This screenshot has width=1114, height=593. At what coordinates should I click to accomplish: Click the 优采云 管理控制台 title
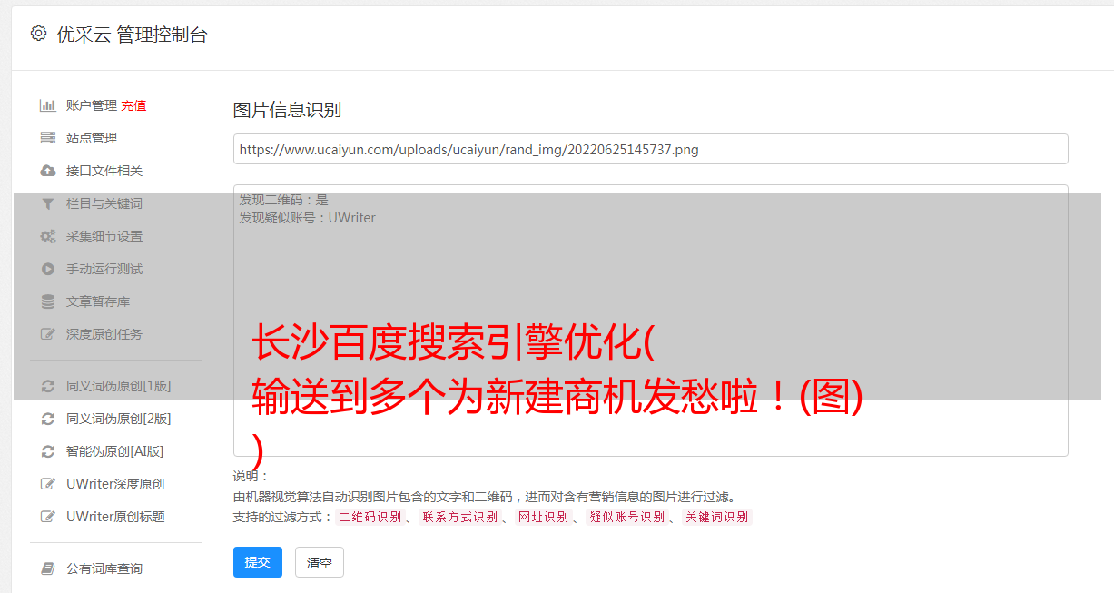(132, 35)
